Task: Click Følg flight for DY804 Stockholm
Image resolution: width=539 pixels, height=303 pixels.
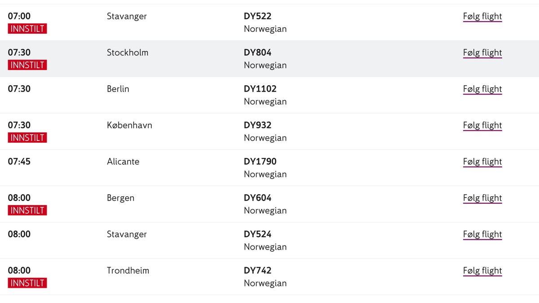Action: (482, 53)
